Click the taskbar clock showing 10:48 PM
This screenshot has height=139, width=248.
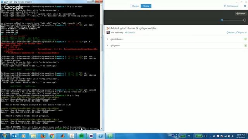click(241, 136)
